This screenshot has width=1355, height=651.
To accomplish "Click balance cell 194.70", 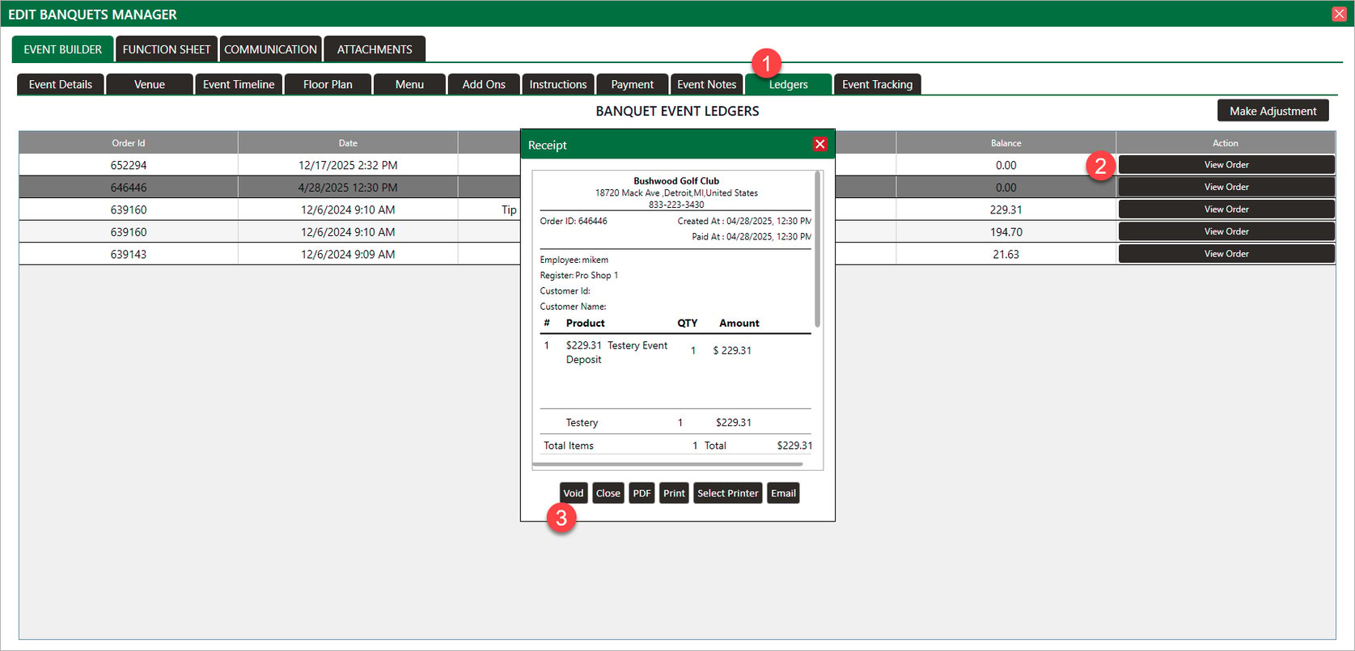I will tap(1006, 232).
